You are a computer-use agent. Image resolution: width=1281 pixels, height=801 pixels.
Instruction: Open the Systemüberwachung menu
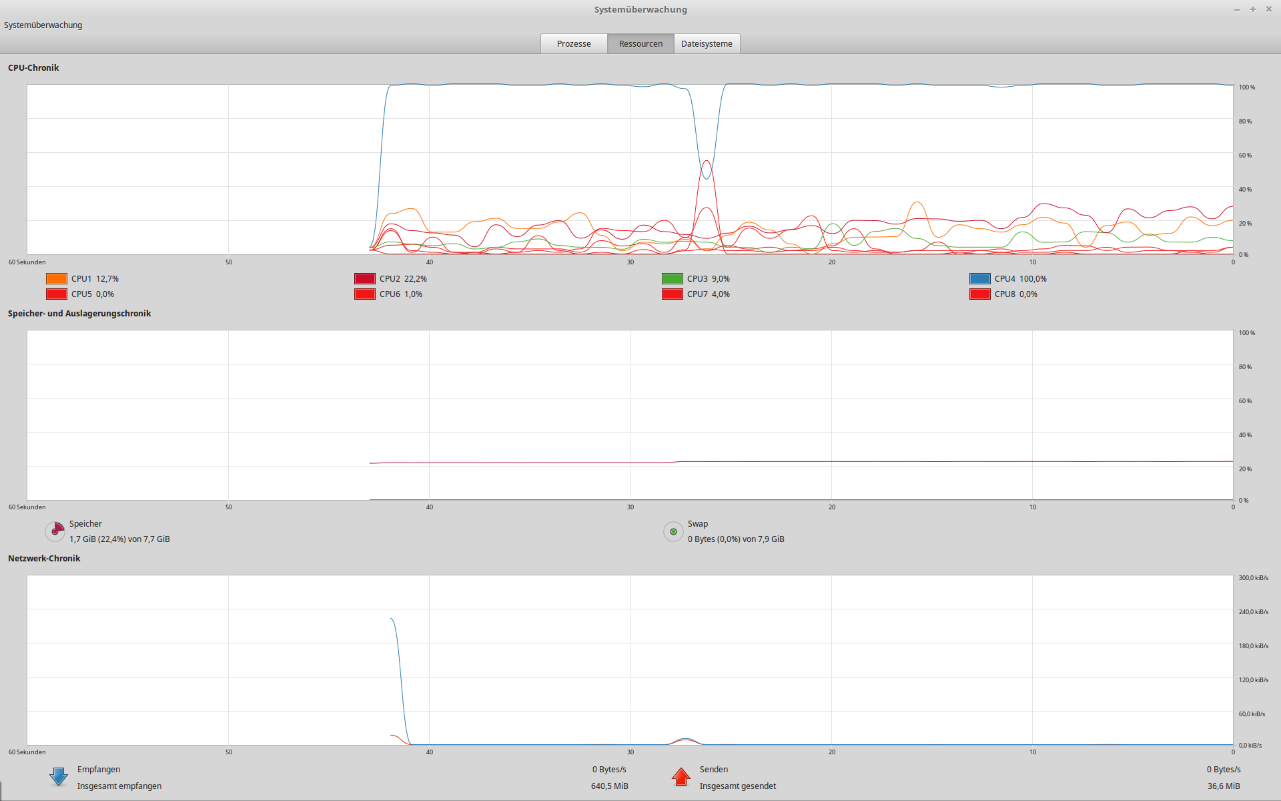[43, 25]
